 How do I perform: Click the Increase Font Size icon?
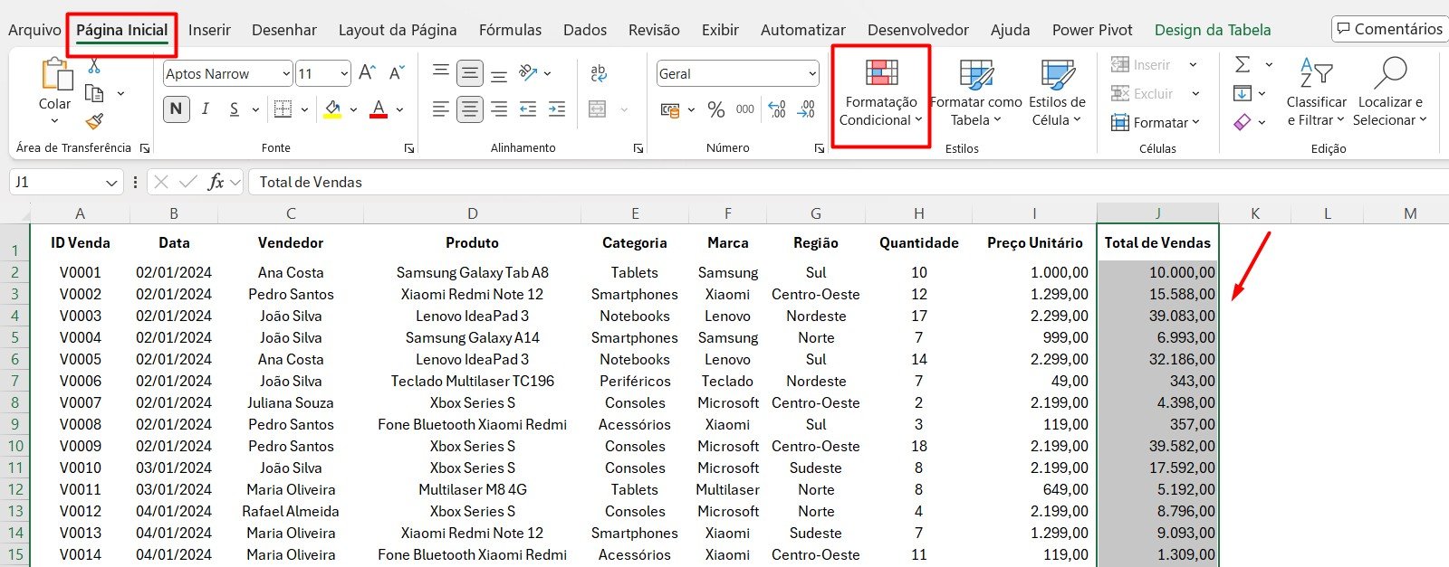pyautogui.click(x=367, y=73)
